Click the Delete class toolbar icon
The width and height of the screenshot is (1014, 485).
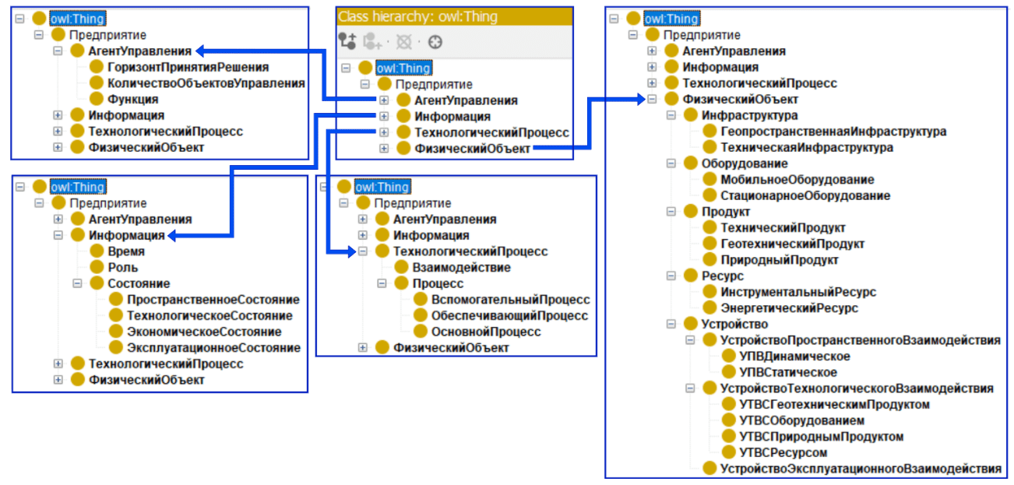tap(403, 41)
